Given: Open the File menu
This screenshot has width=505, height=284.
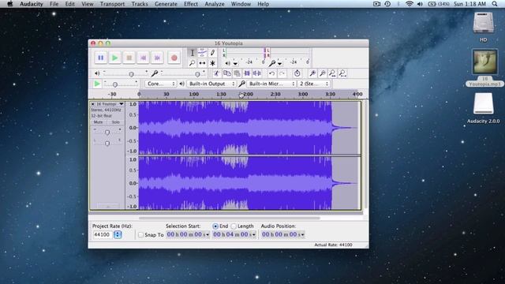Looking at the screenshot, I should click(x=54, y=4).
